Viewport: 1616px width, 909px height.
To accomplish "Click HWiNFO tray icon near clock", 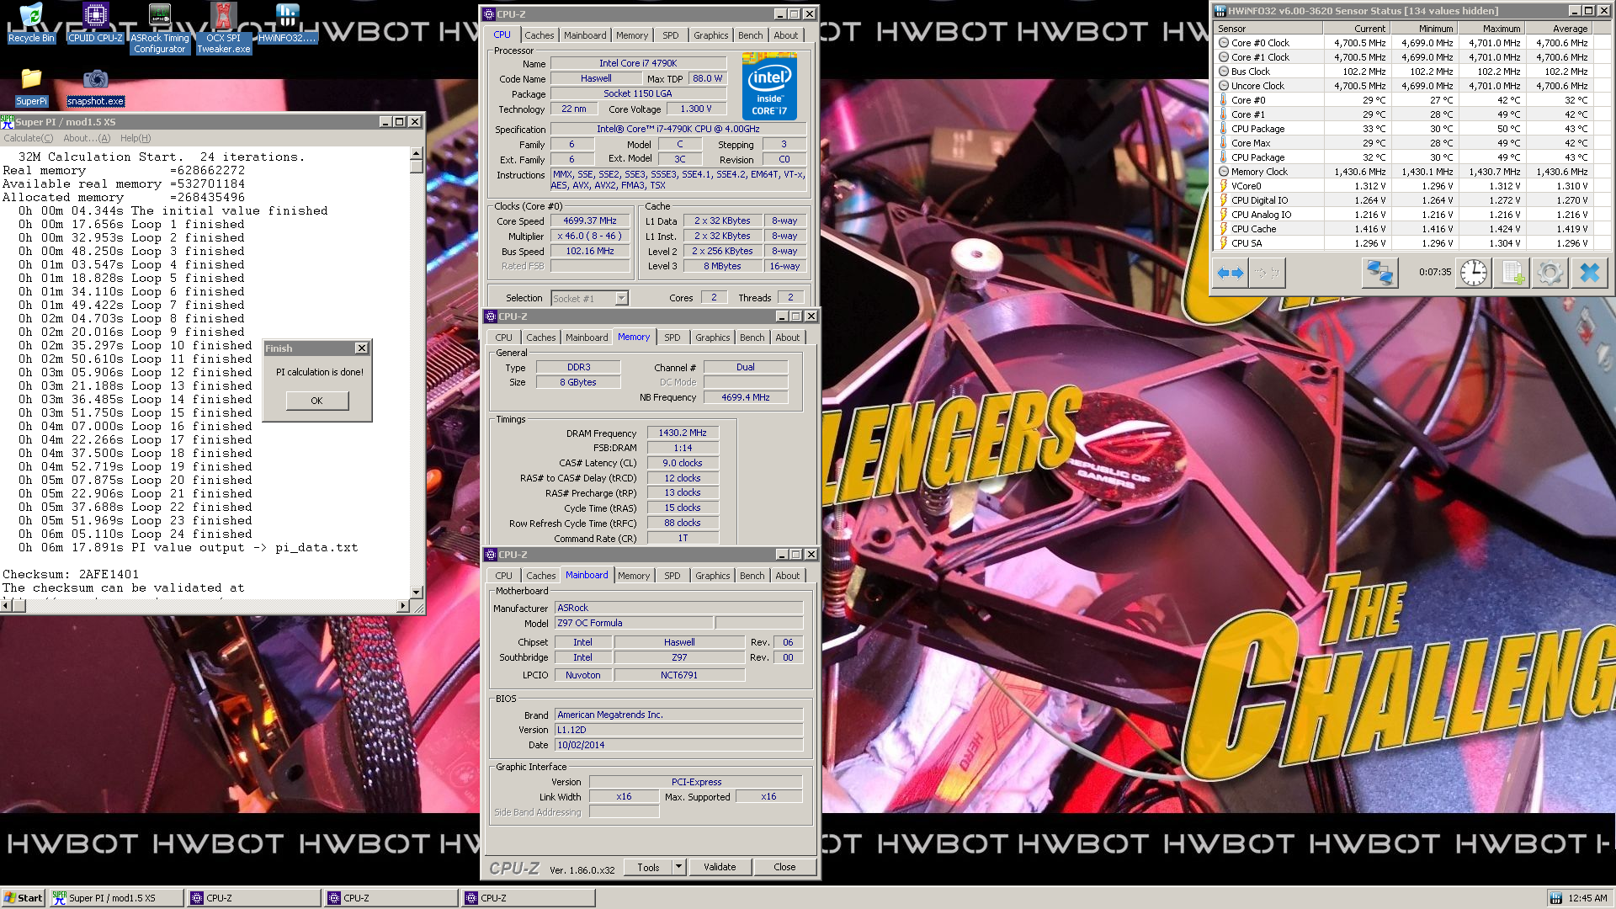I will coord(1555,898).
